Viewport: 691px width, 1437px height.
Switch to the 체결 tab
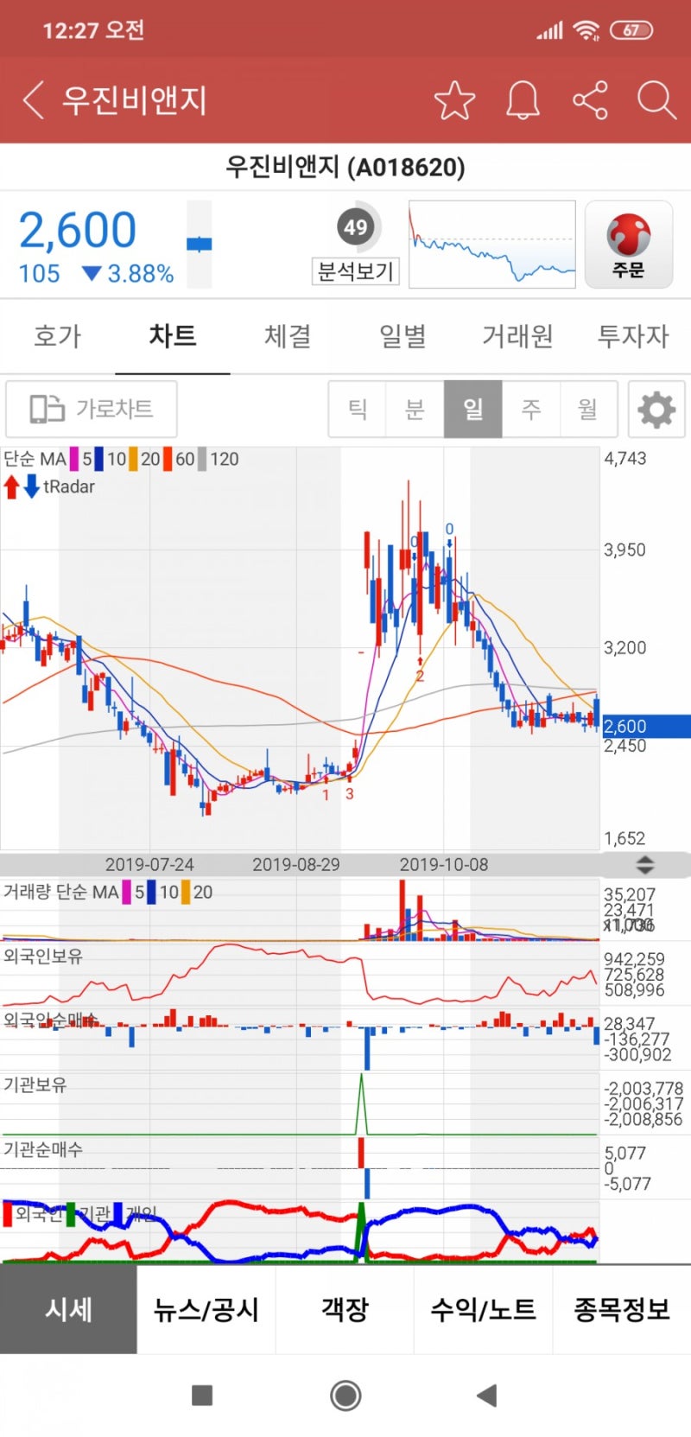(x=288, y=336)
